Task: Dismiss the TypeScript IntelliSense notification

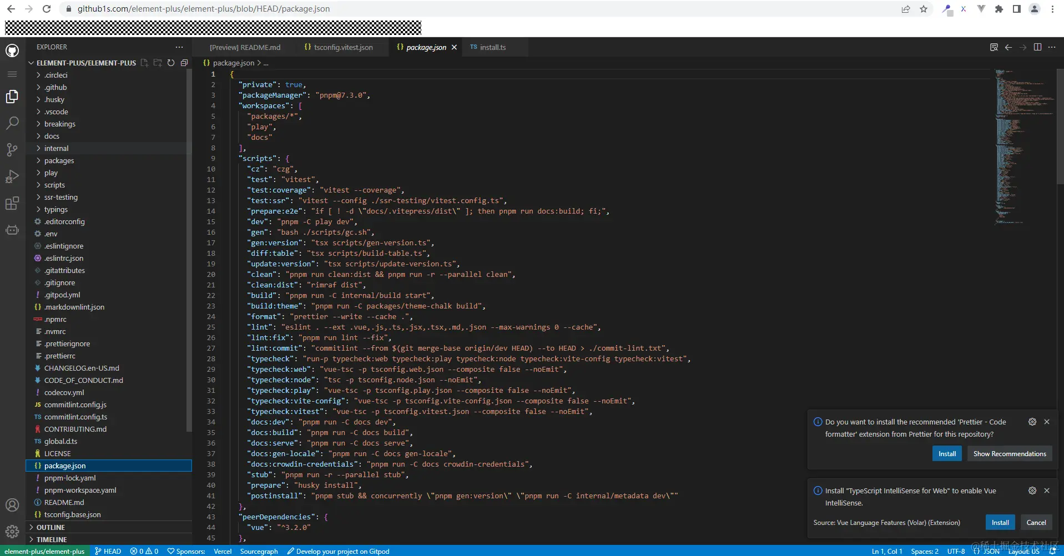Action: coord(1047,491)
